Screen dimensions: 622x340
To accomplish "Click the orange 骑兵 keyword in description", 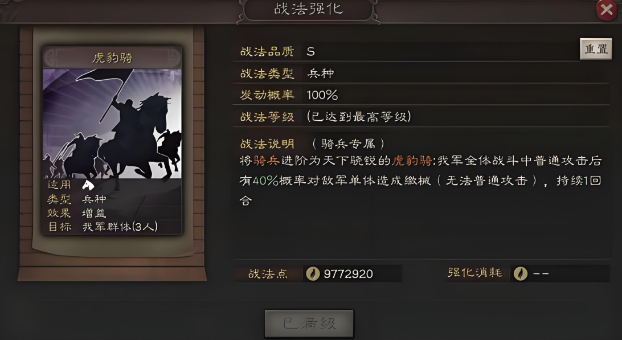I will (267, 161).
